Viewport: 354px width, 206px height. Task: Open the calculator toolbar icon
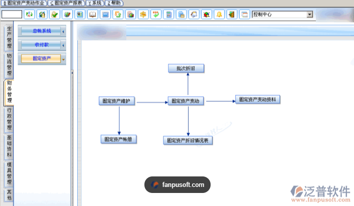tap(168, 15)
